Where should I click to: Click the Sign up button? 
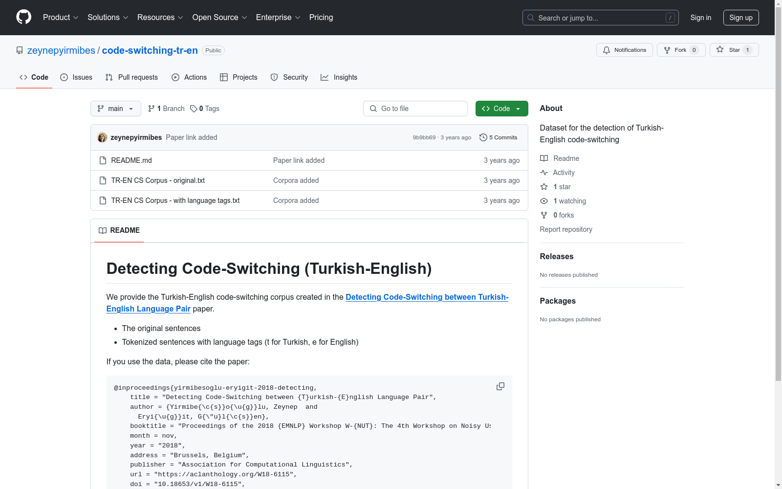click(x=741, y=18)
